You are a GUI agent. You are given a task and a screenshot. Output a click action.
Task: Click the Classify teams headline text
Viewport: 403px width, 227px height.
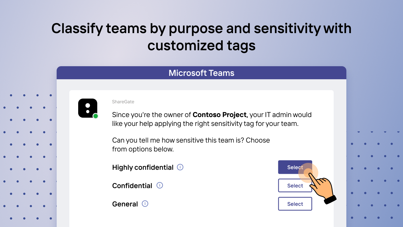(x=201, y=37)
